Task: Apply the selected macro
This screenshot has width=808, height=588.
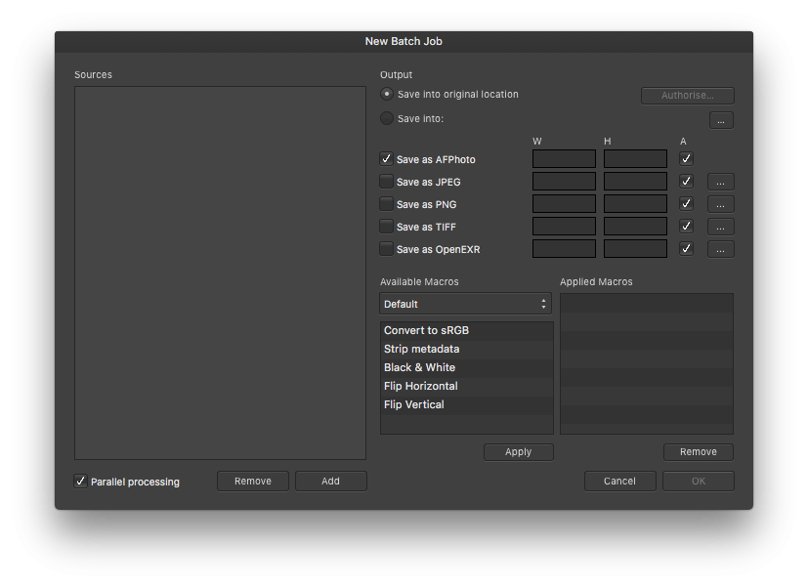Action: (518, 451)
